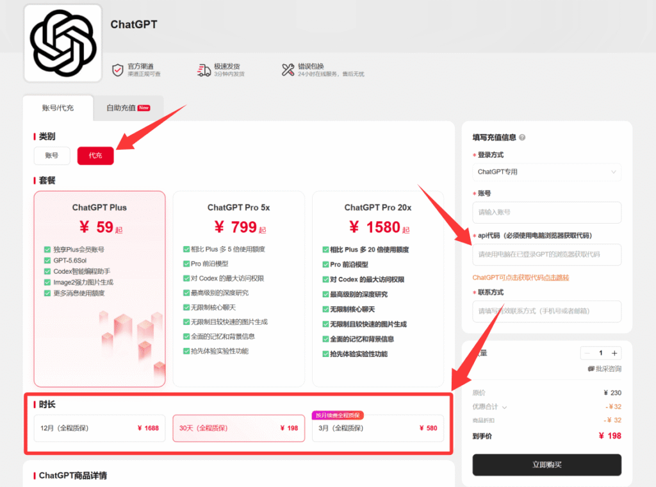656x487 pixels.
Task: Choose the 3月 duration option
Action: click(378, 428)
